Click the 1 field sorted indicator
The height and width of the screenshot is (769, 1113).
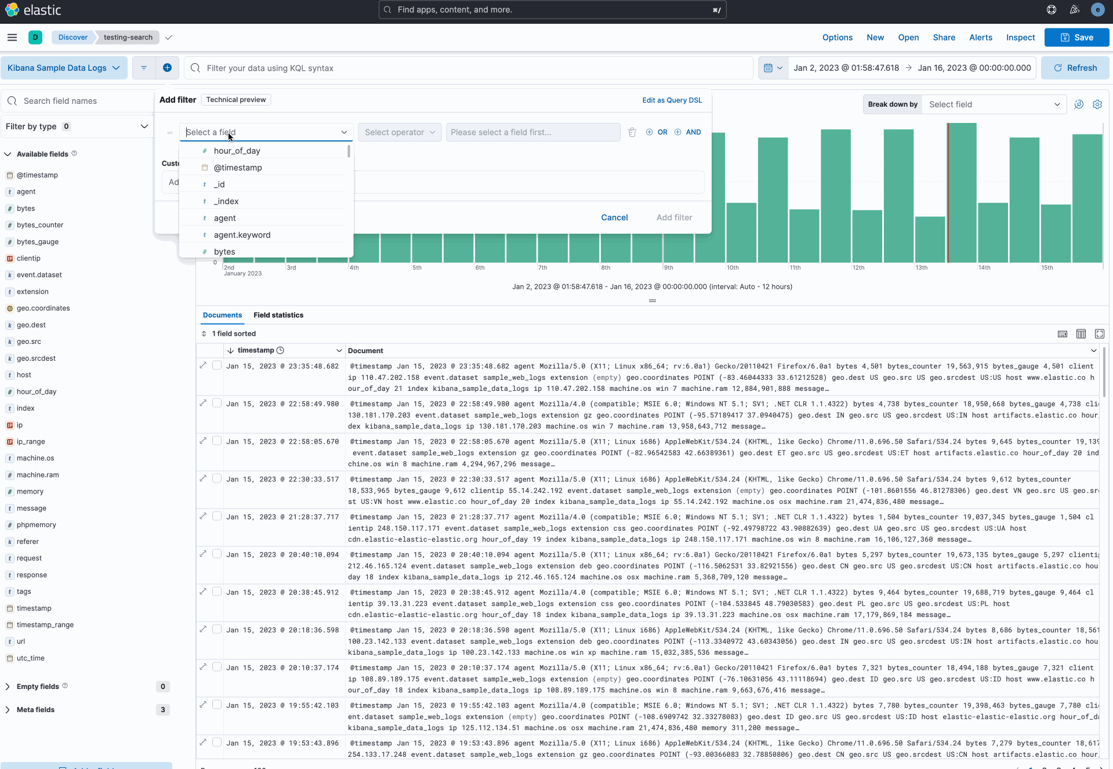pos(229,333)
